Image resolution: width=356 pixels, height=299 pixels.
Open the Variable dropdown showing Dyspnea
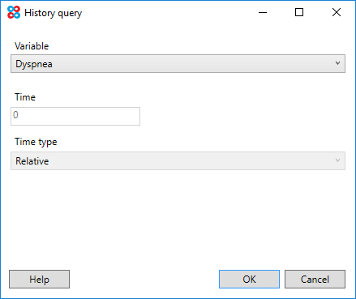[178, 64]
